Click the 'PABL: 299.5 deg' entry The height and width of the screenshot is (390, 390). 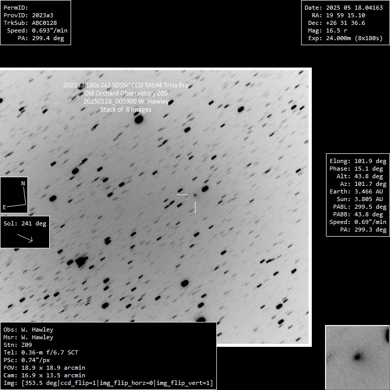tap(360, 207)
